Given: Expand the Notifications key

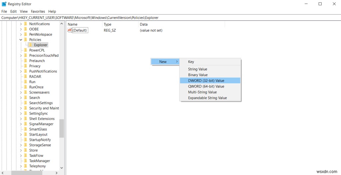Looking at the screenshot, I should [x=21, y=24].
